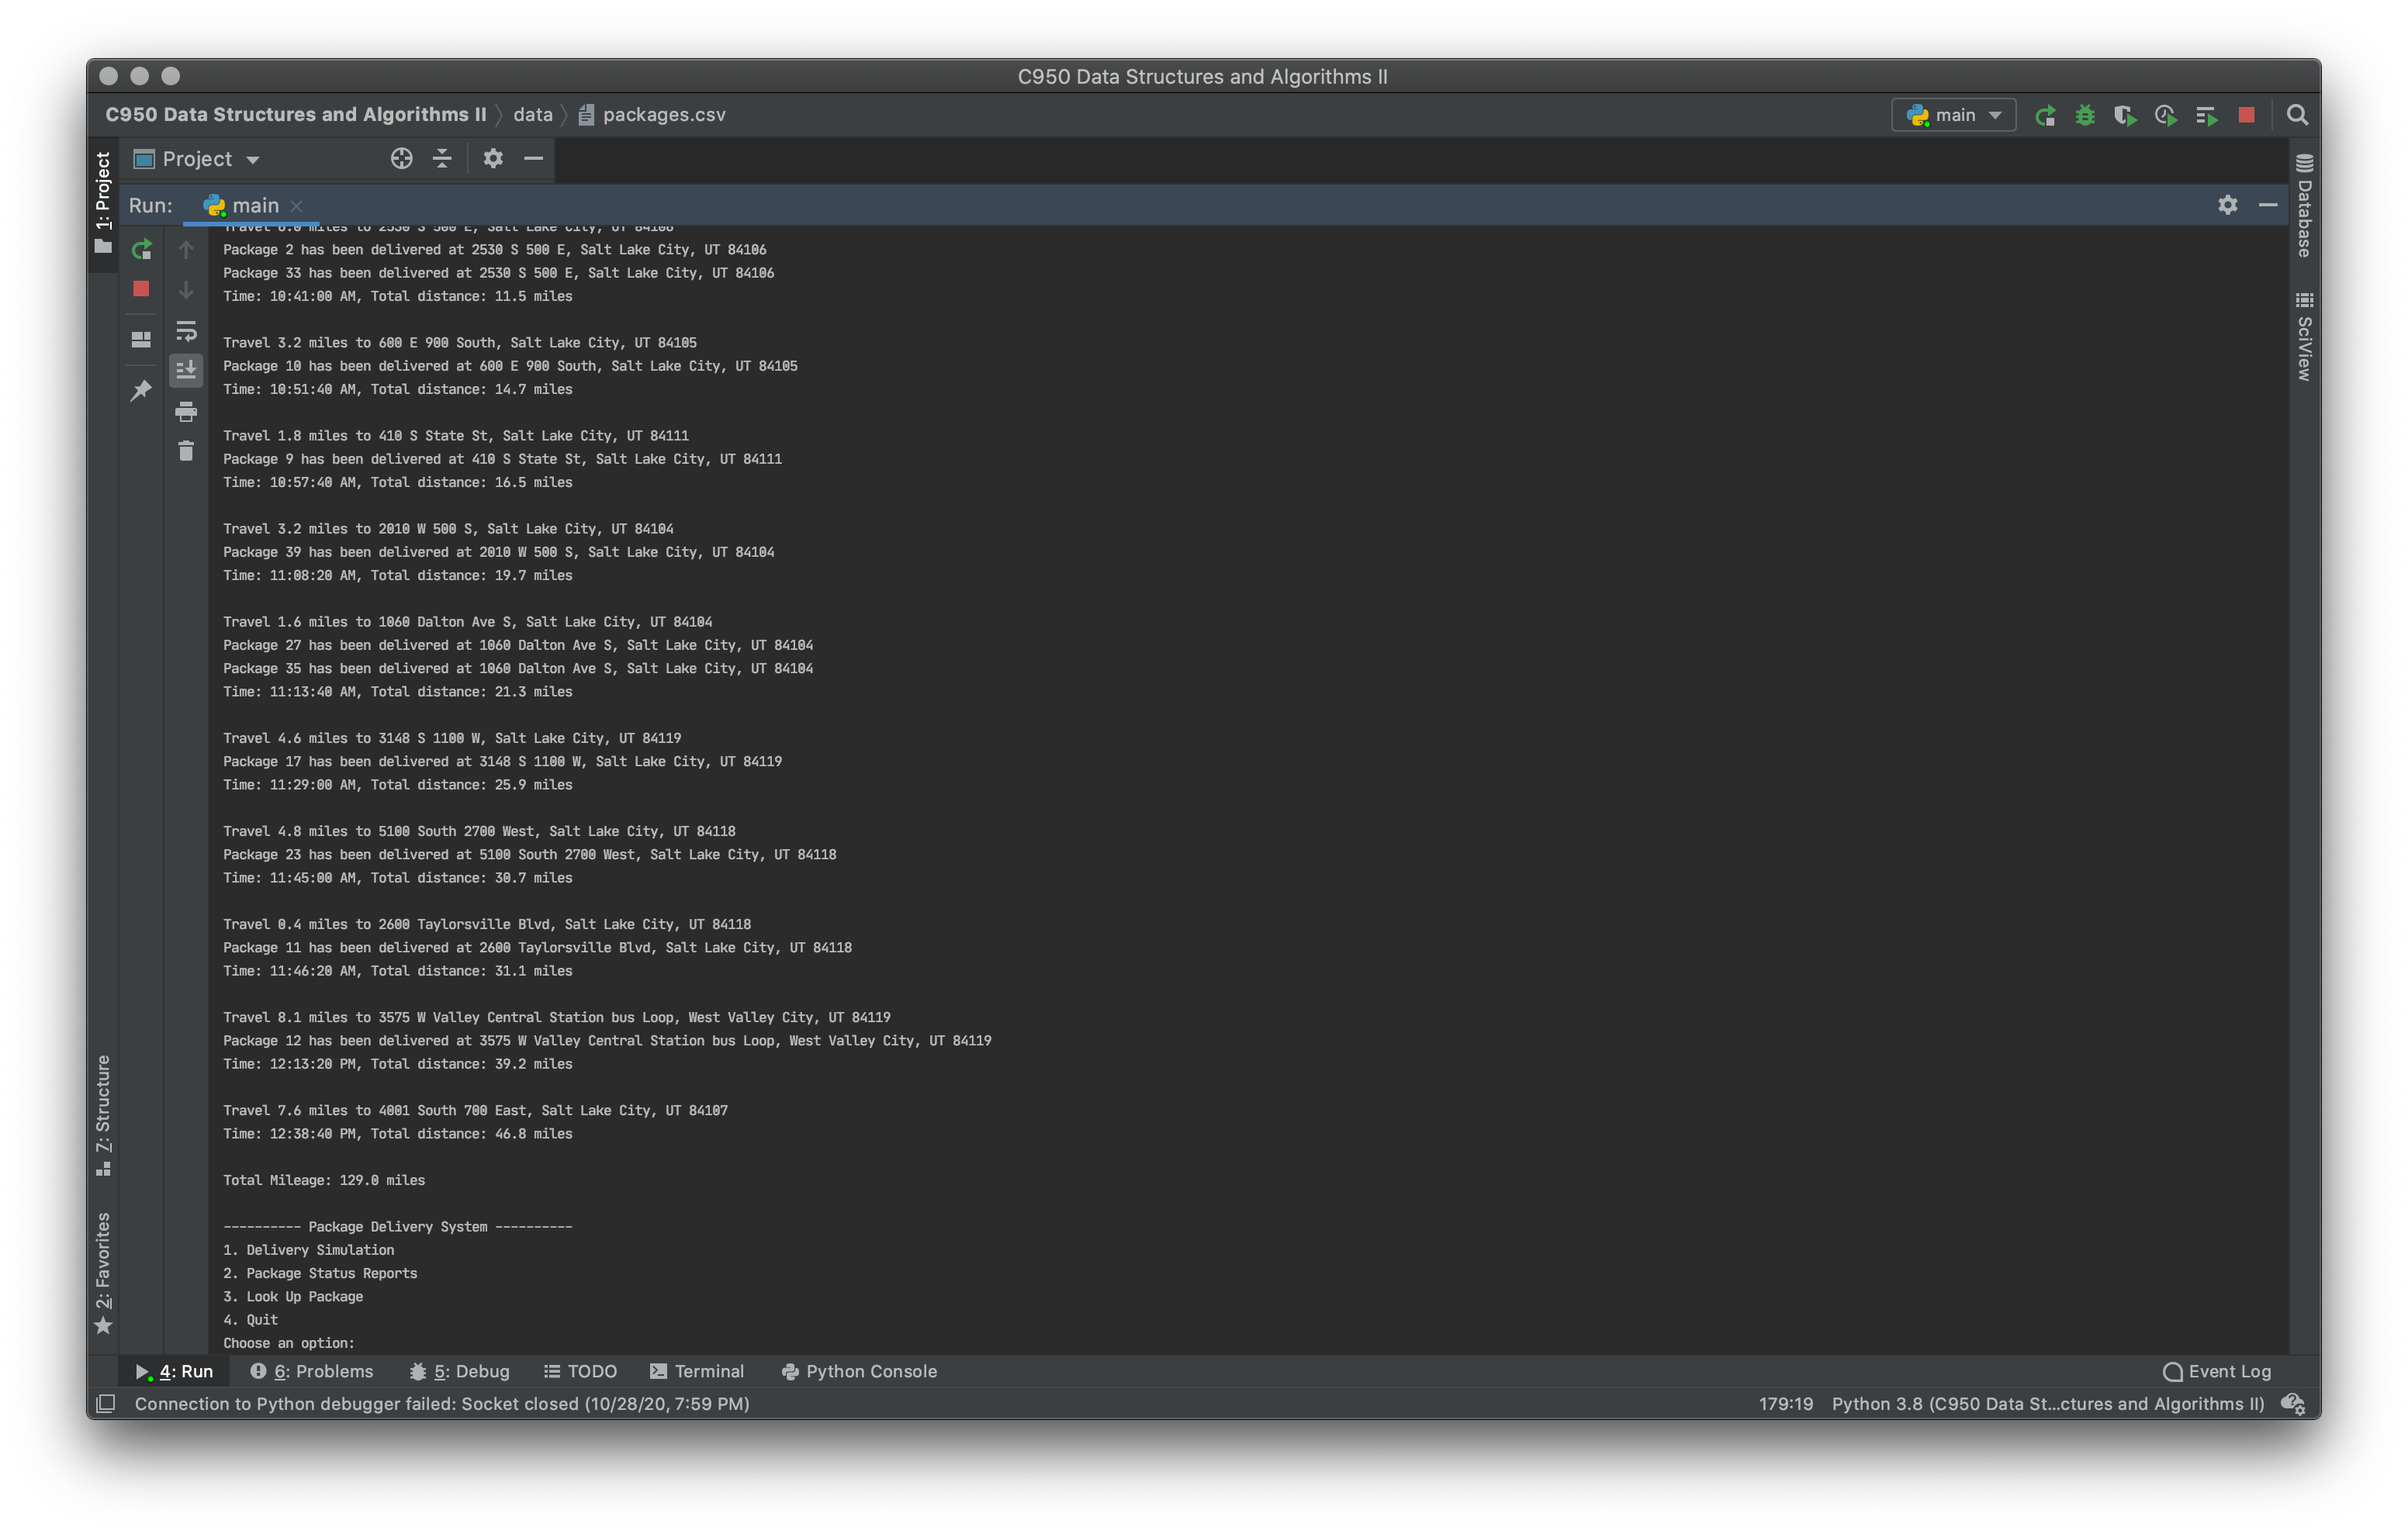The width and height of the screenshot is (2408, 1534).
Task: Click '1. Delivery Simulation' menu line
Action: (x=308, y=1250)
